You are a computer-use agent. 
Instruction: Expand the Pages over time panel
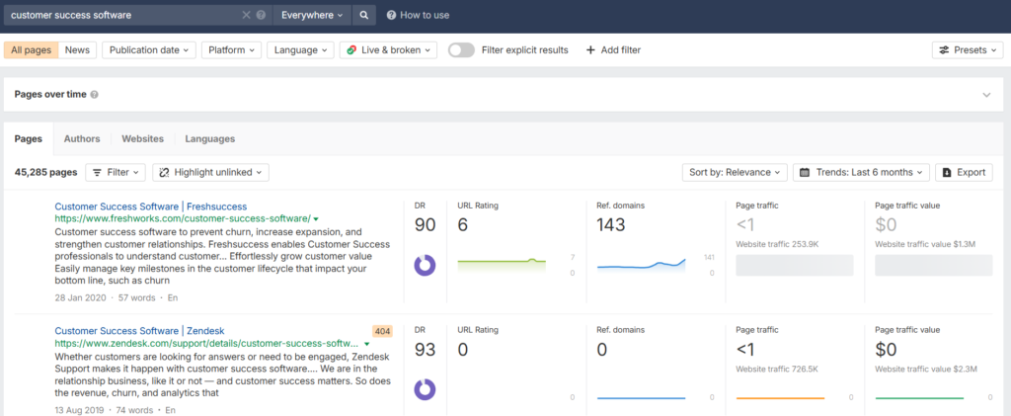tap(986, 95)
